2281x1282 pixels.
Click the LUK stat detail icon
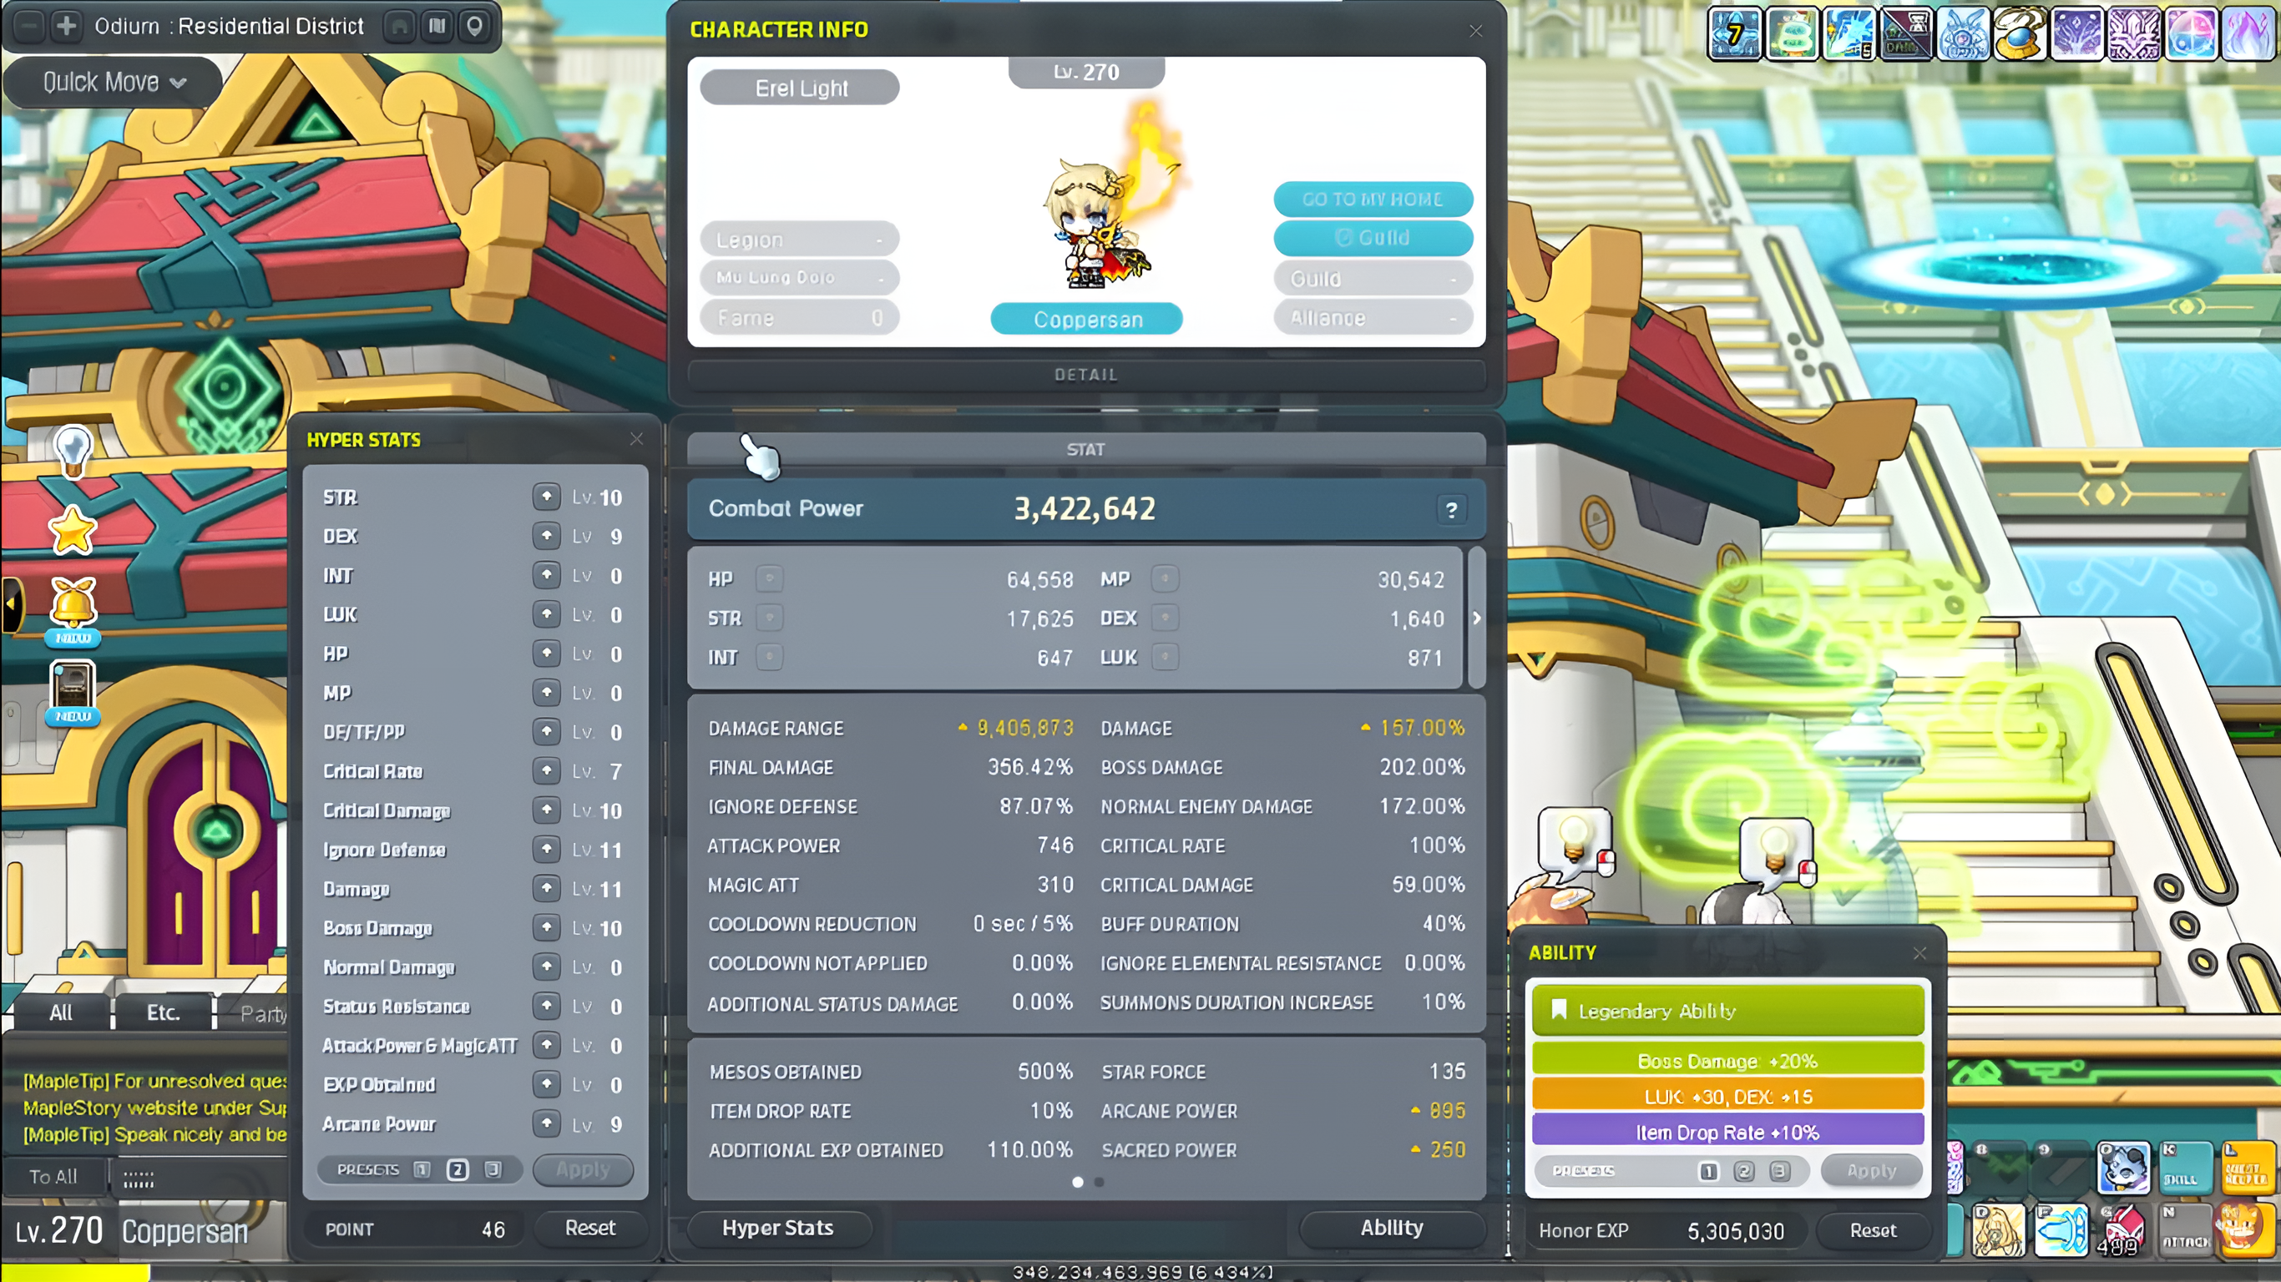click(1165, 657)
